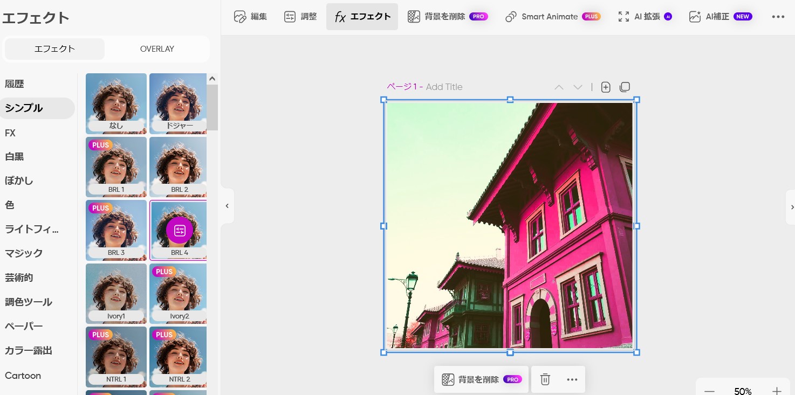795x395 pixels.
Task: Open floating toolbar more options
Action: [572, 379]
